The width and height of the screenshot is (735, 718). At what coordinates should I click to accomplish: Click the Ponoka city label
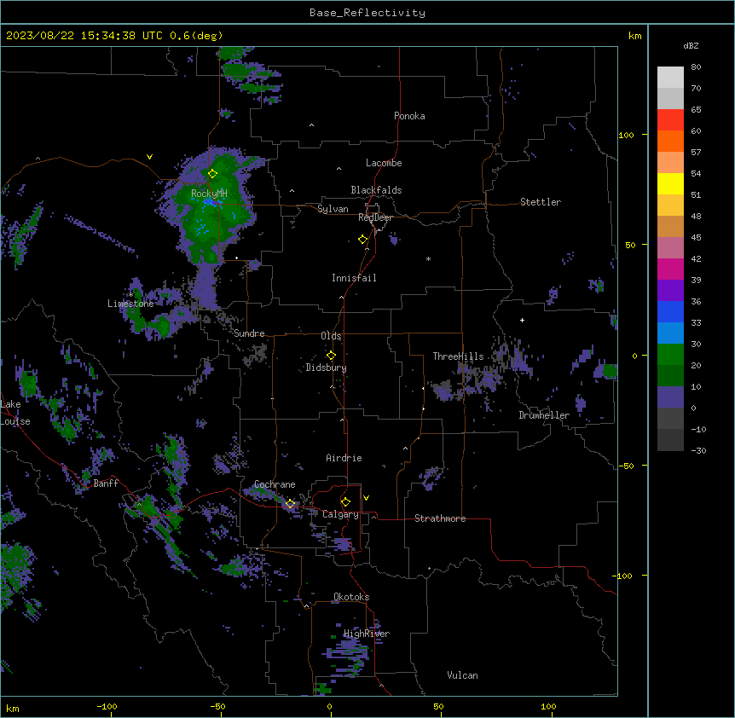click(409, 116)
